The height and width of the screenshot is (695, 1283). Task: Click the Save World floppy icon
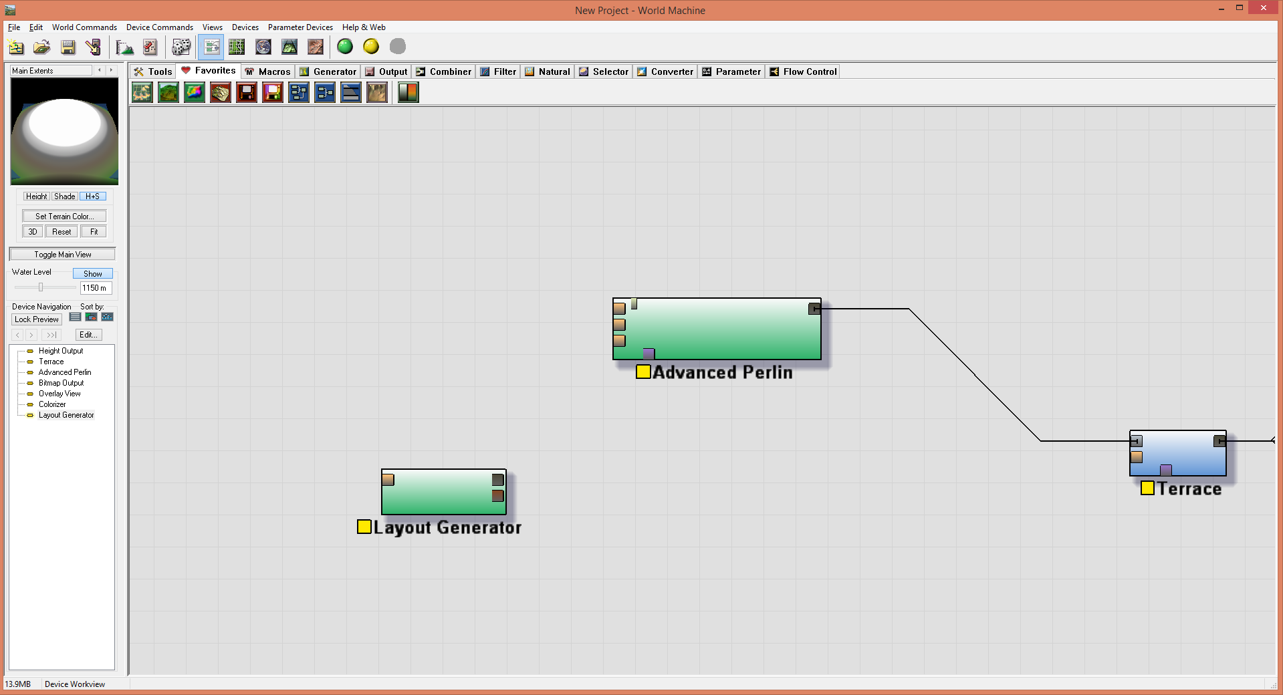68,47
